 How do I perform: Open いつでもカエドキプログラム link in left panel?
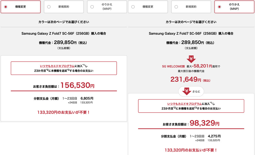(x=57, y=66)
